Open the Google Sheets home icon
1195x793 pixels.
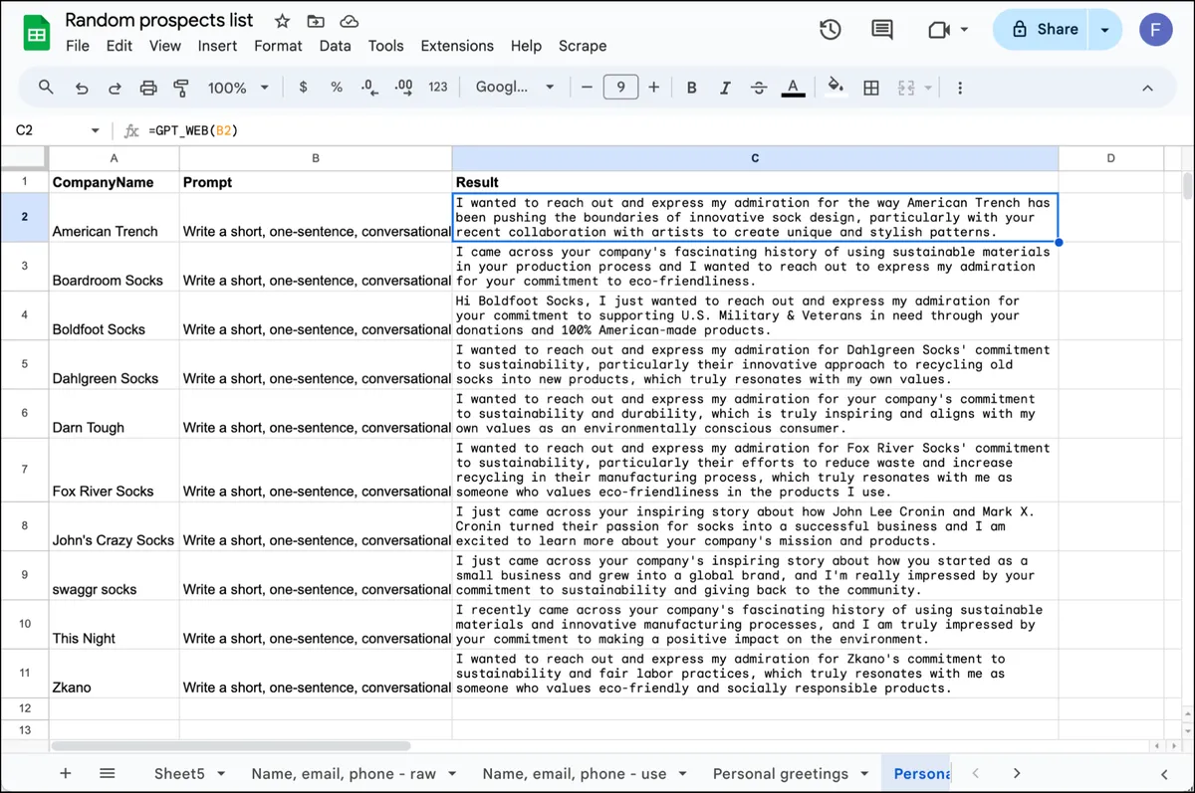pos(37,34)
